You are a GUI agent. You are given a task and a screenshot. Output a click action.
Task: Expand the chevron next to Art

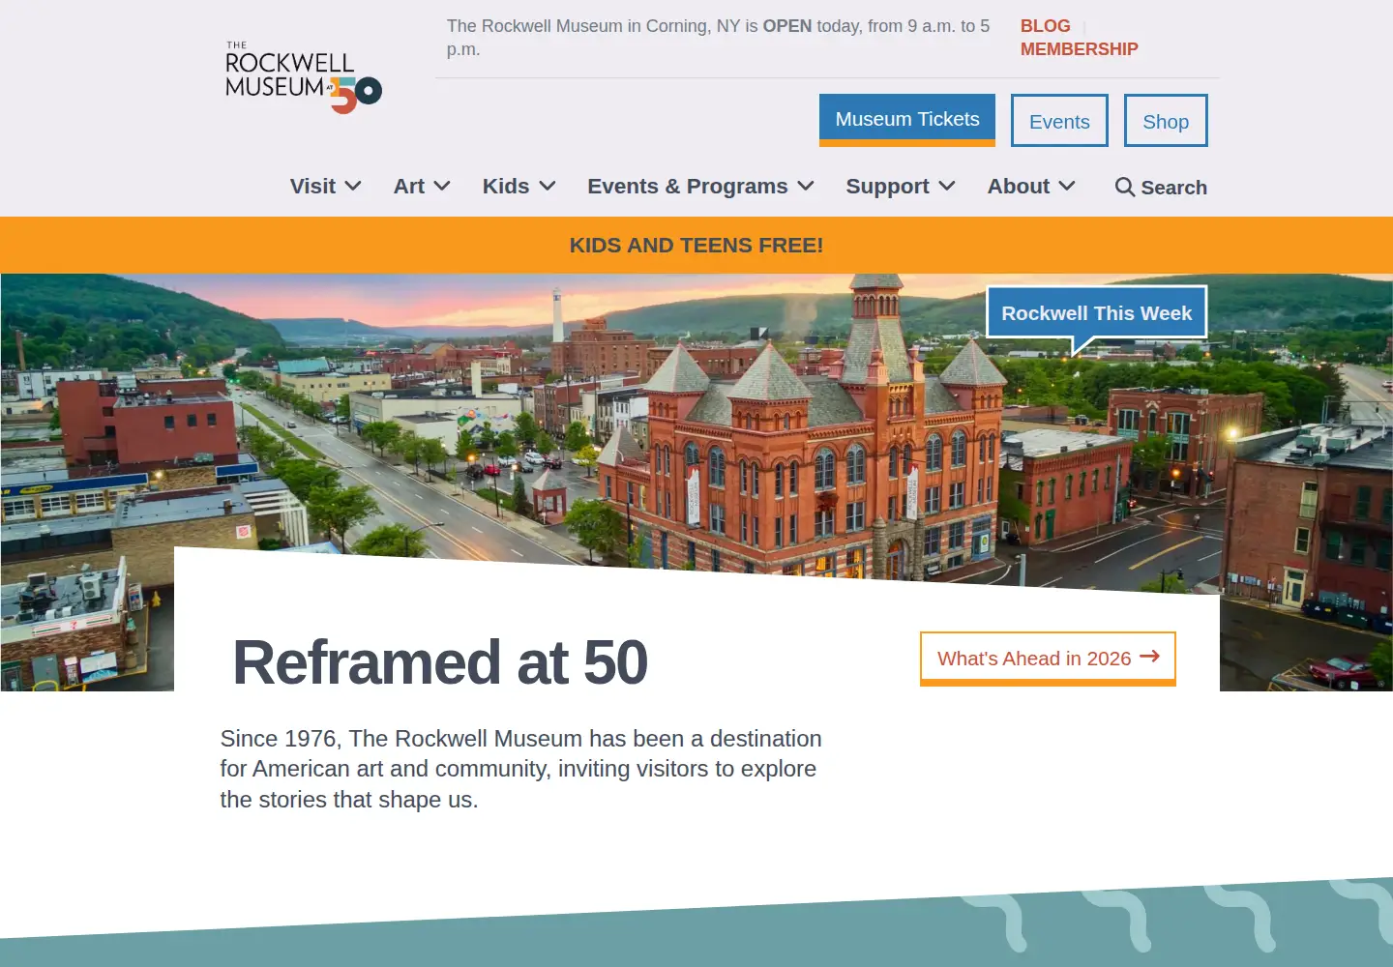point(442,186)
